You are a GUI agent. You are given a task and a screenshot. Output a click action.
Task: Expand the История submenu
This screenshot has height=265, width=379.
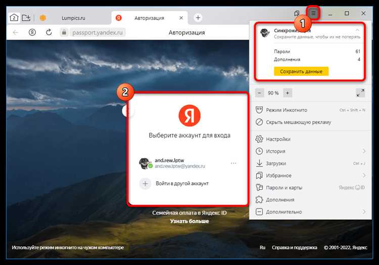(x=364, y=151)
